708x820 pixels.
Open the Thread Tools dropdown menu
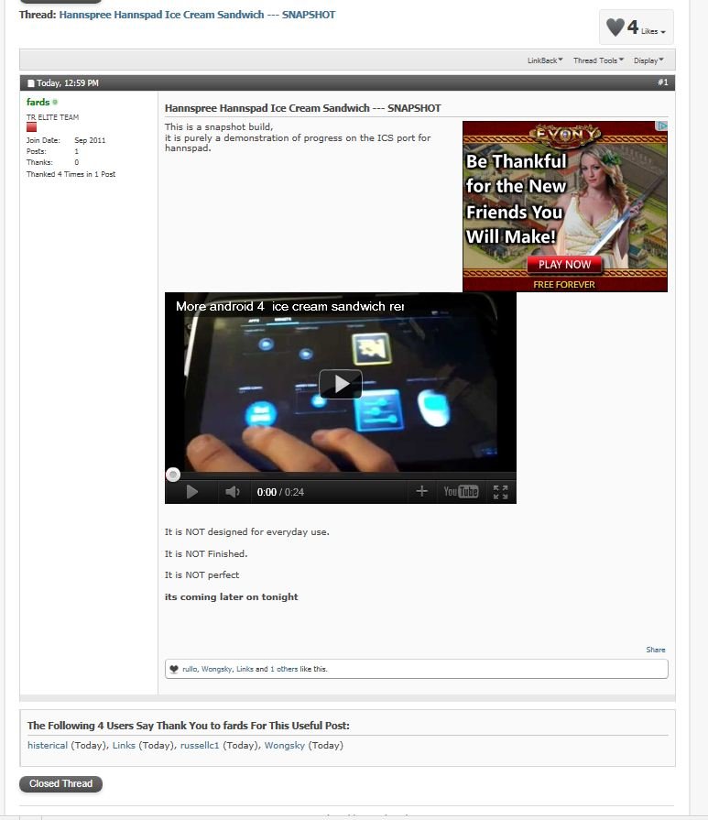click(x=598, y=60)
